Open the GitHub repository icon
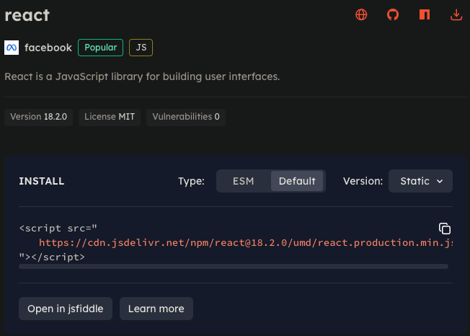470x336 pixels. (x=393, y=14)
